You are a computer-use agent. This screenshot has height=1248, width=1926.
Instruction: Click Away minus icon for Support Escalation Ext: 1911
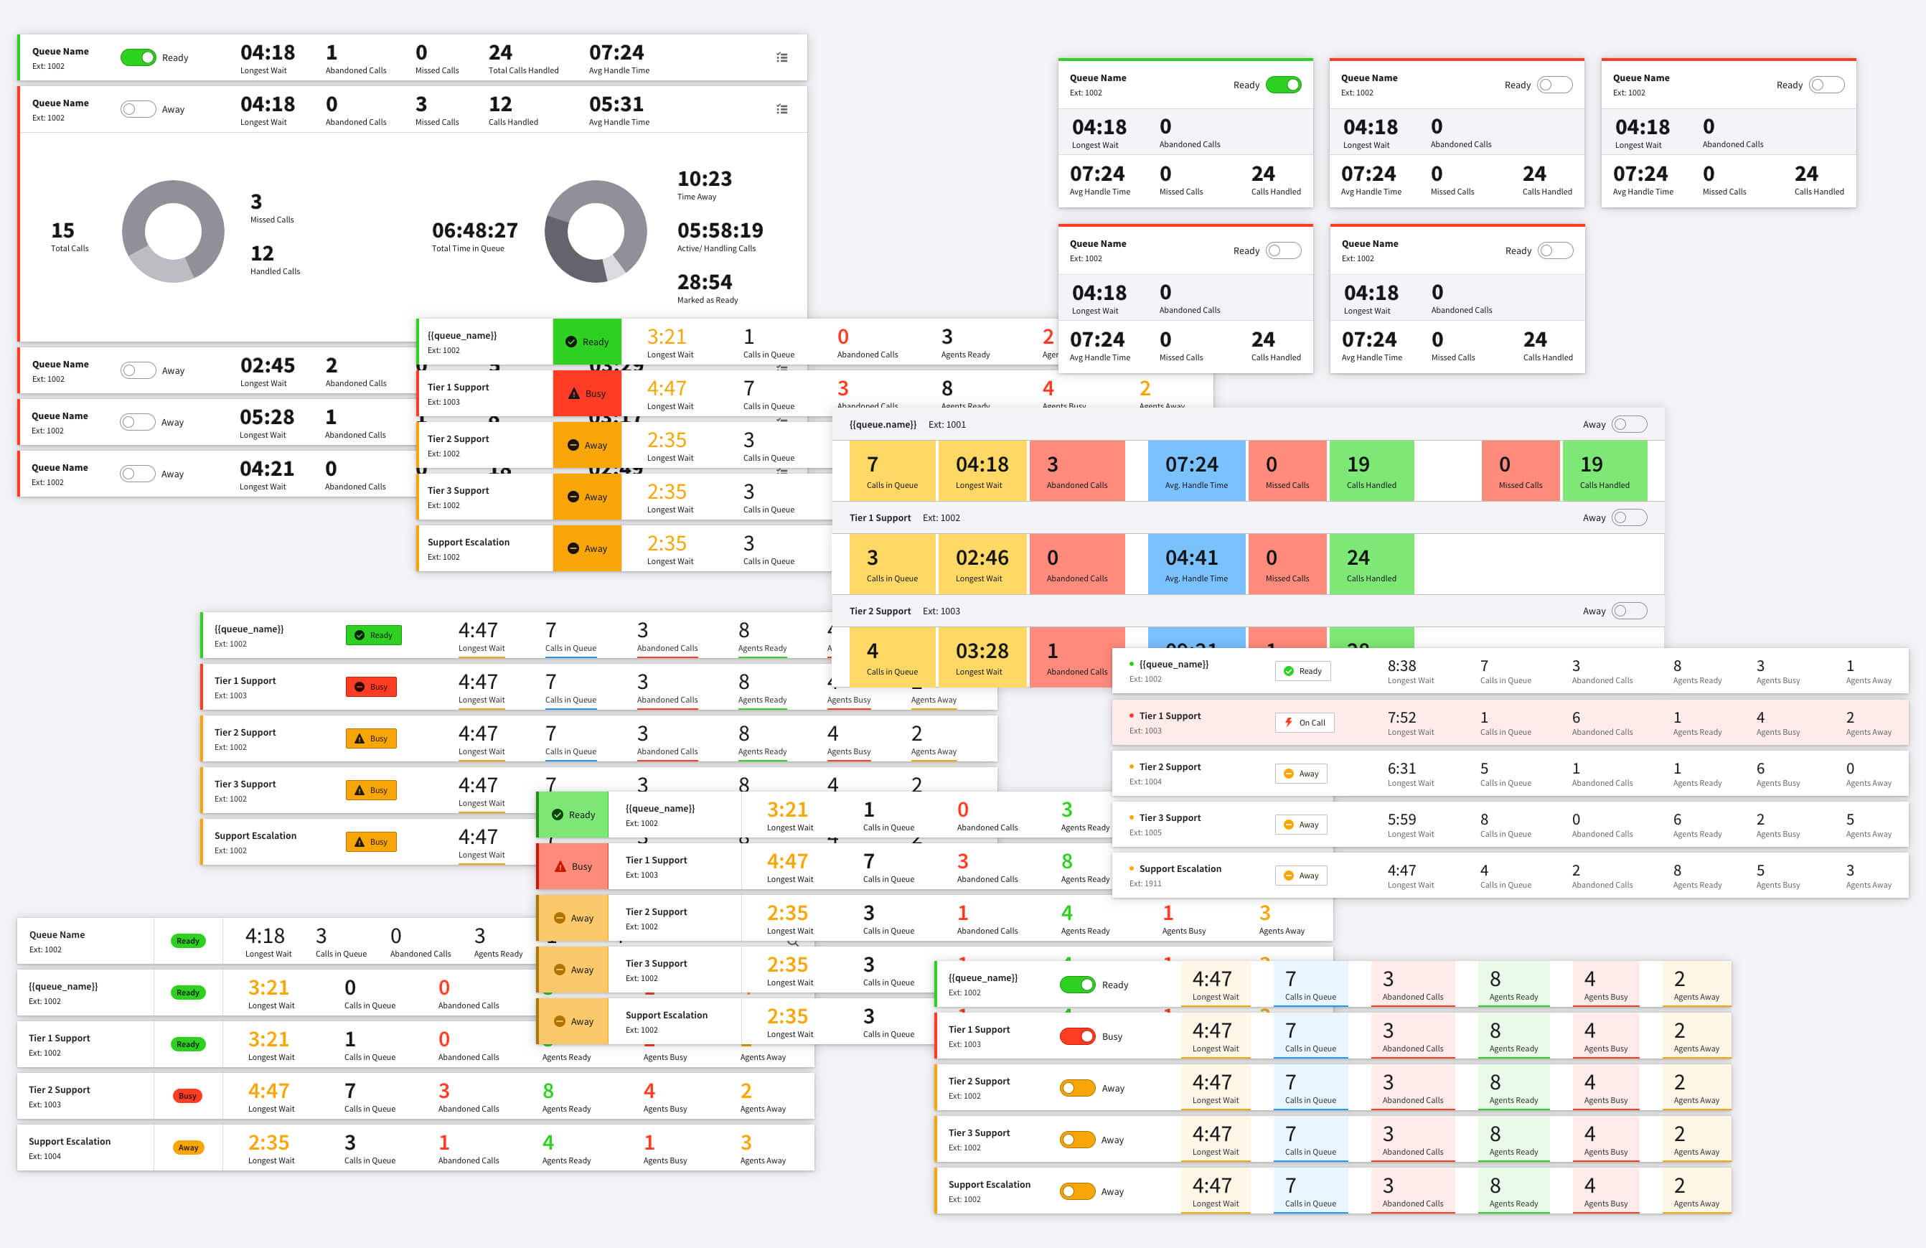(x=1288, y=876)
